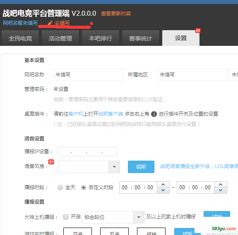Viewport: 238px width, 235px height.
Task: Enable the 大神上机播报 开启 checkbox
Action: tap(66, 217)
